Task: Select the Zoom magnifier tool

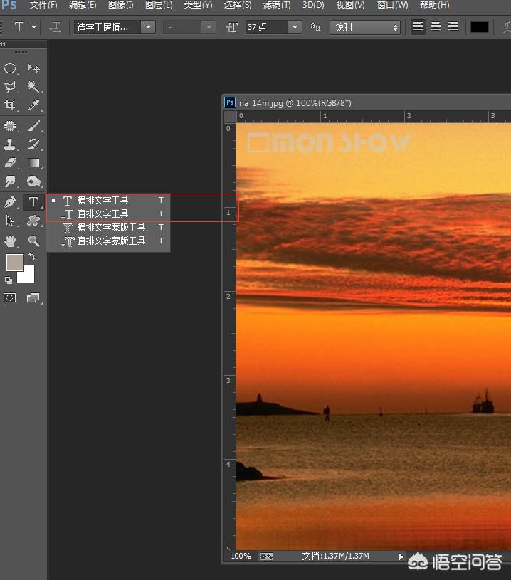Action: (x=33, y=241)
